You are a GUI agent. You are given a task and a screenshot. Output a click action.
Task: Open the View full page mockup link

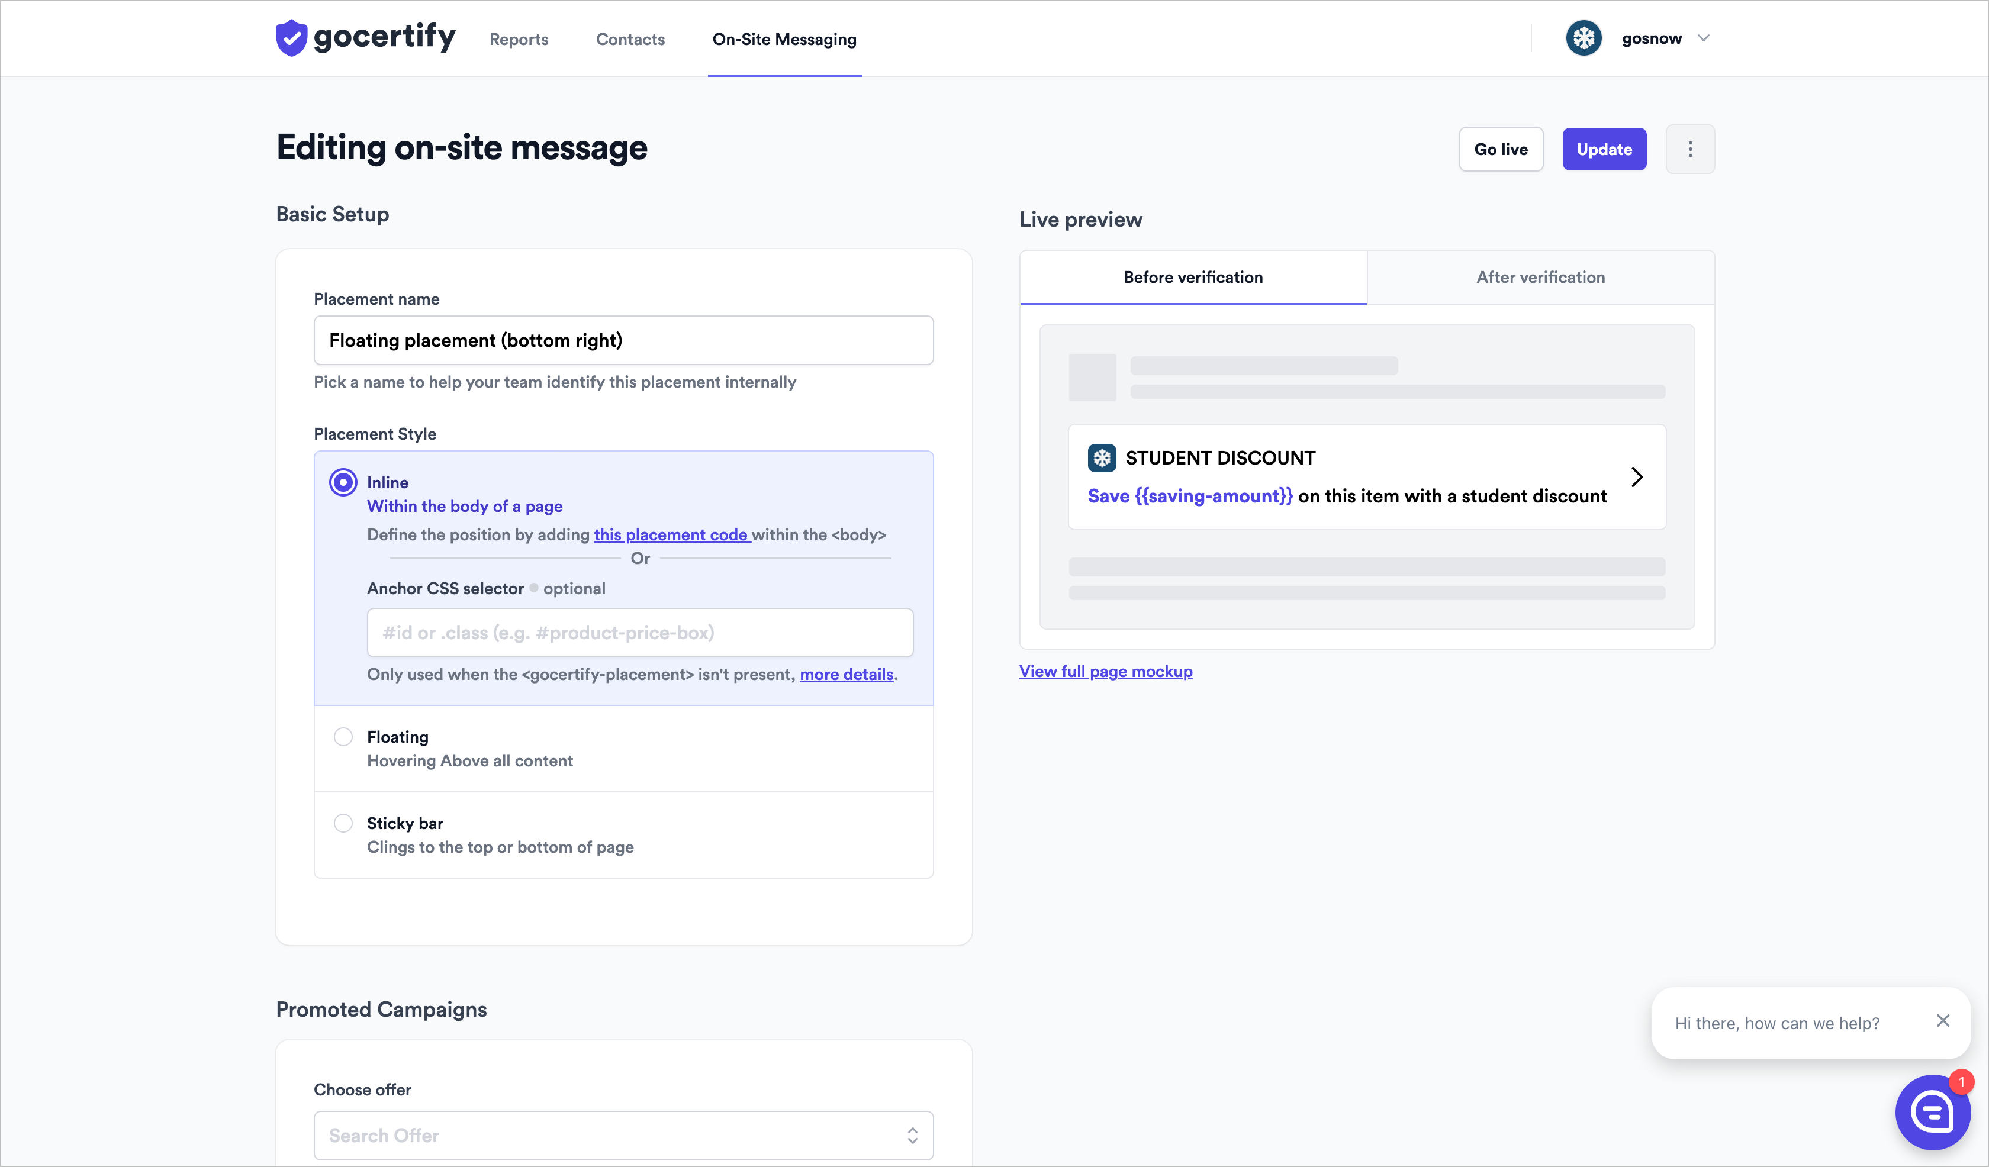coord(1105,672)
